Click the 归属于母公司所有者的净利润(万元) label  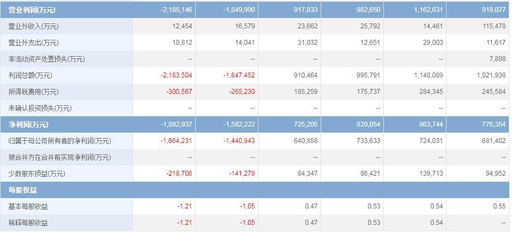[x=60, y=141]
